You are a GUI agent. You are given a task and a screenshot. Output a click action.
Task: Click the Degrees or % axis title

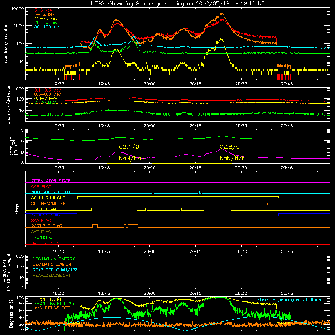tap(11, 314)
